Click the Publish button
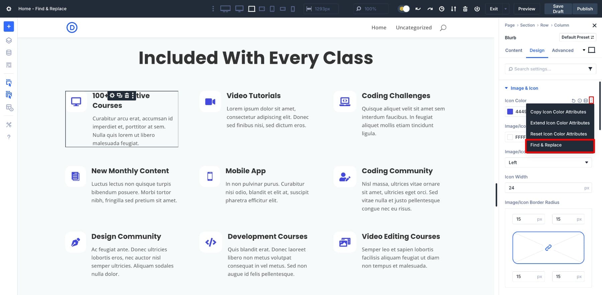This screenshot has height=295, width=602. [585, 9]
